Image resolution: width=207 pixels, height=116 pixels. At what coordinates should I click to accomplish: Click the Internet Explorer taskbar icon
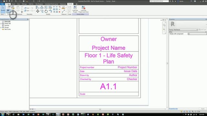tap(14, 114)
